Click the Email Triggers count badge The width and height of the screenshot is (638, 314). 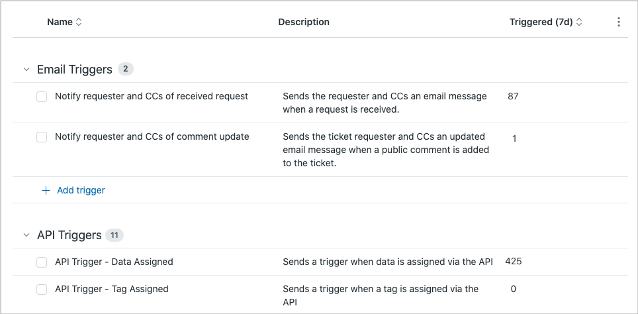pos(126,69)
